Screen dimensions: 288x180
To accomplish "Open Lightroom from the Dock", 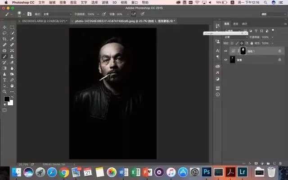I will pyautogui.click(x=242, y=172).
